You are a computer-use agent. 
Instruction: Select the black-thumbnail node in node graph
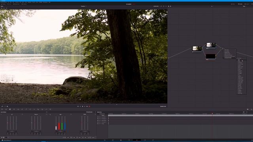211,56
